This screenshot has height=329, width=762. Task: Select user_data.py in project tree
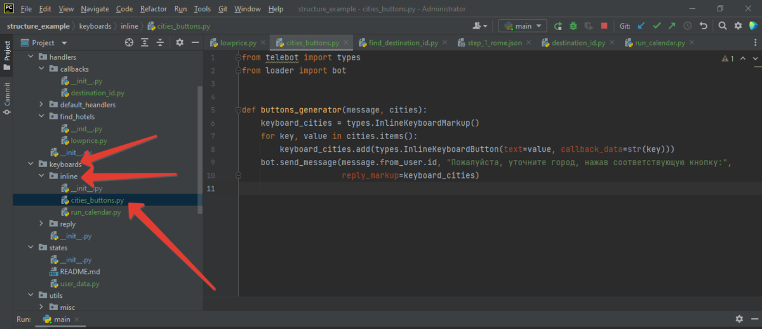click(x=79, y=283)
